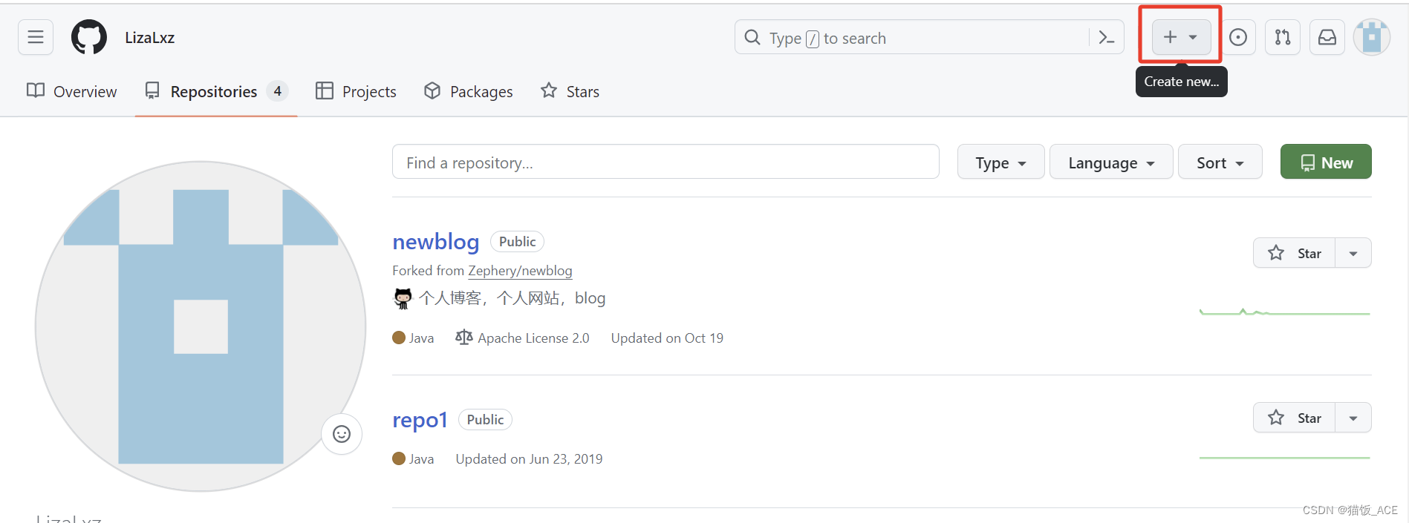This screenshot has width=1409, height=523.
Task: Click the Repositories count badge 4
Action: point(278,91)
